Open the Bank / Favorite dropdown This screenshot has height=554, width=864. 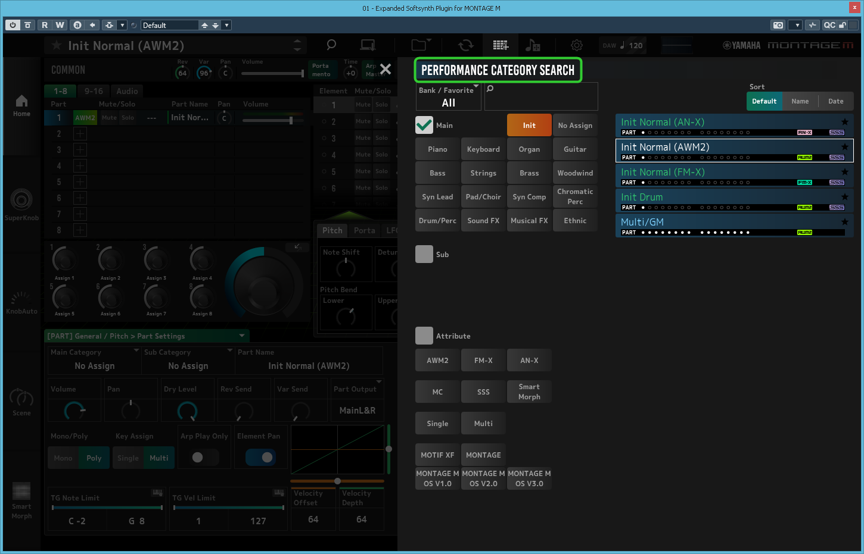pos(449,96)
